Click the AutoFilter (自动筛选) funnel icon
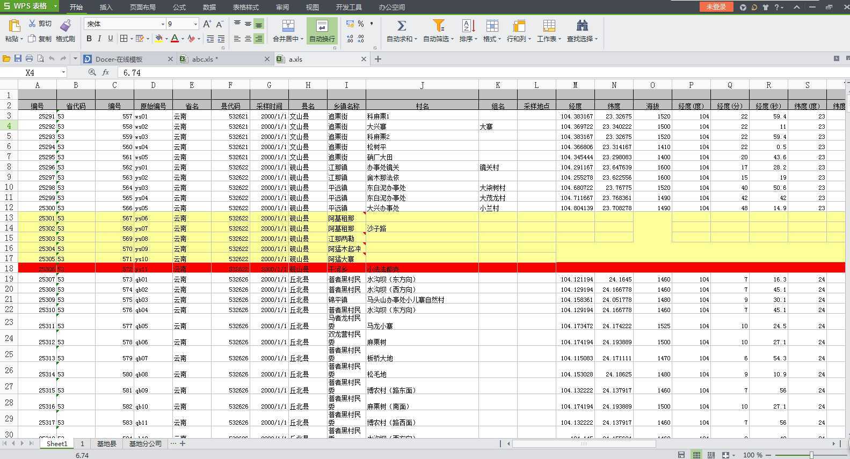Viewport: 850px width, 459px height. pyautogui.click(x=439, y=26)
